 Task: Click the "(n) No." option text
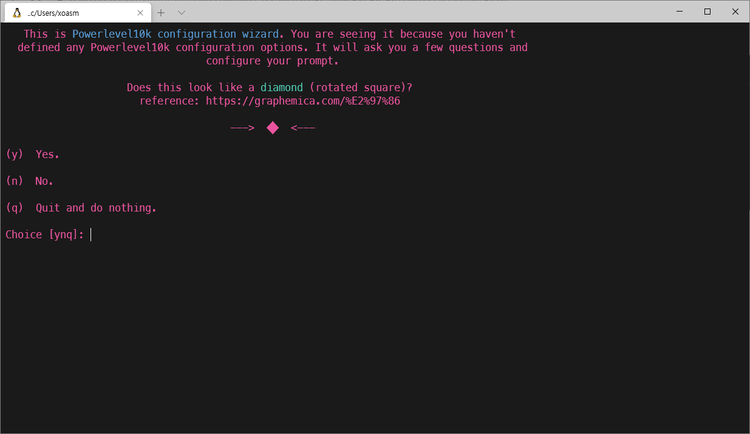(x=30, y=181)
